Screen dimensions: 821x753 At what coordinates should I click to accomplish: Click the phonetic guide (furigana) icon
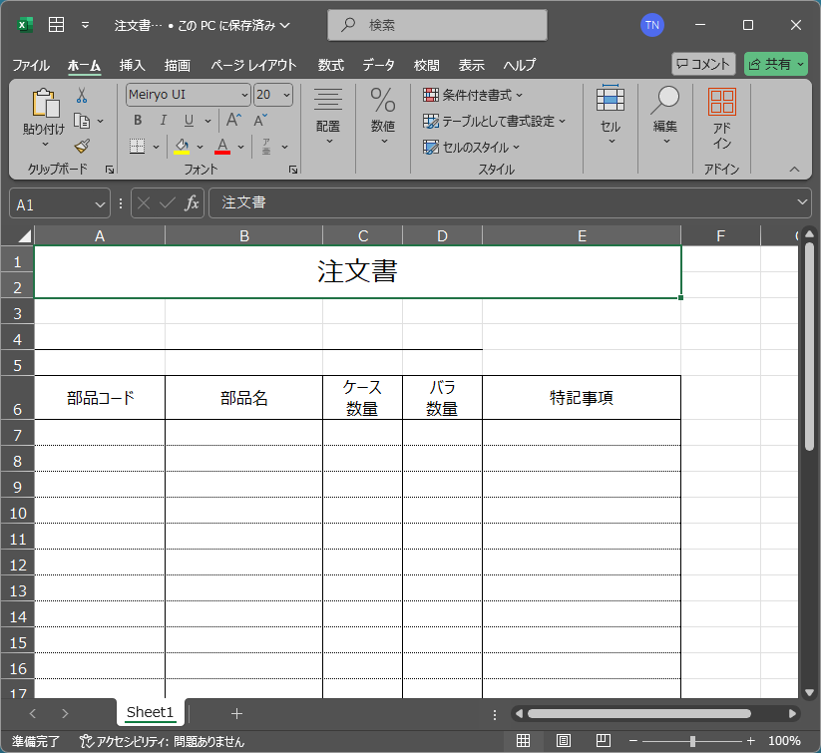pos(266,147)
